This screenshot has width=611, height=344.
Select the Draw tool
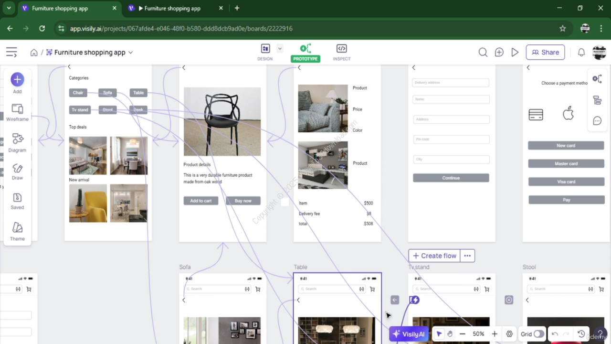17,172
